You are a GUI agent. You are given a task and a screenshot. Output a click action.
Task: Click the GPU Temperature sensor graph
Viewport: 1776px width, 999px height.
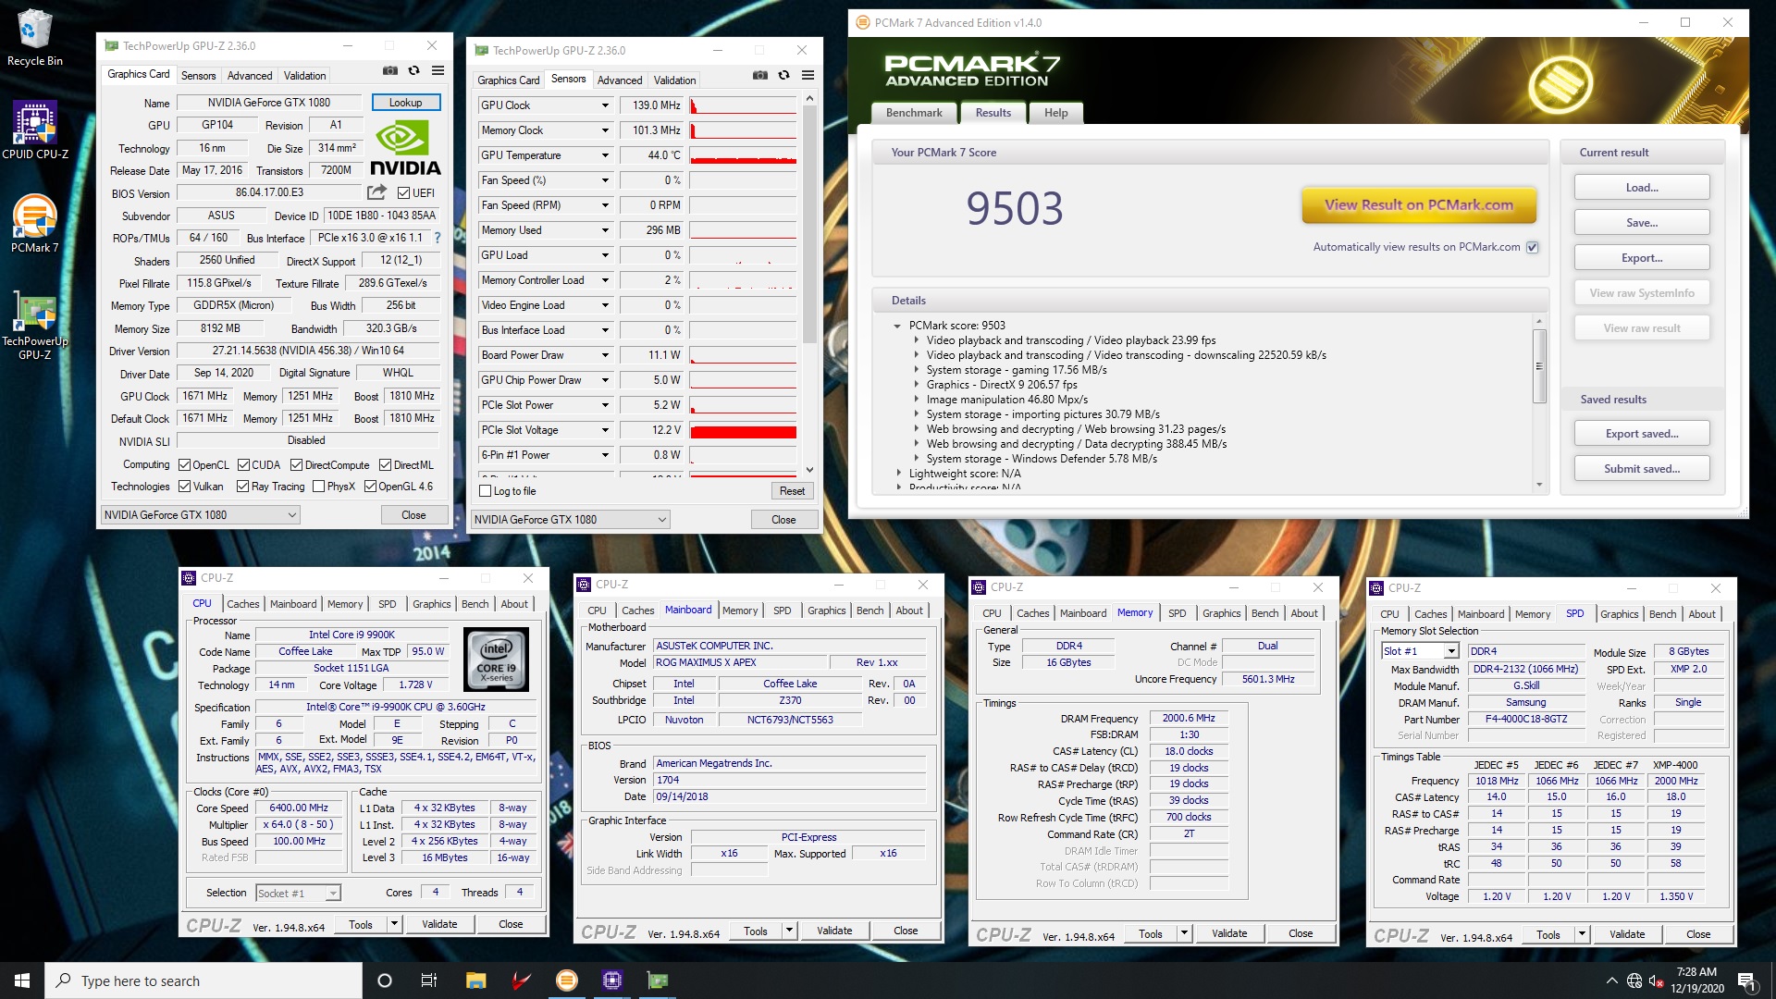(x=744, y=155)
